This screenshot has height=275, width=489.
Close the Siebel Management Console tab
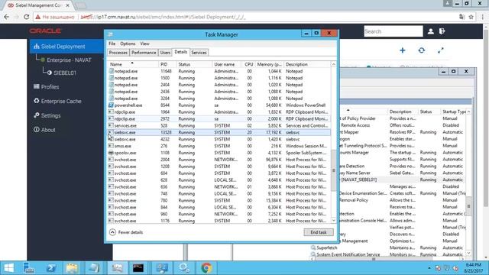68,5
